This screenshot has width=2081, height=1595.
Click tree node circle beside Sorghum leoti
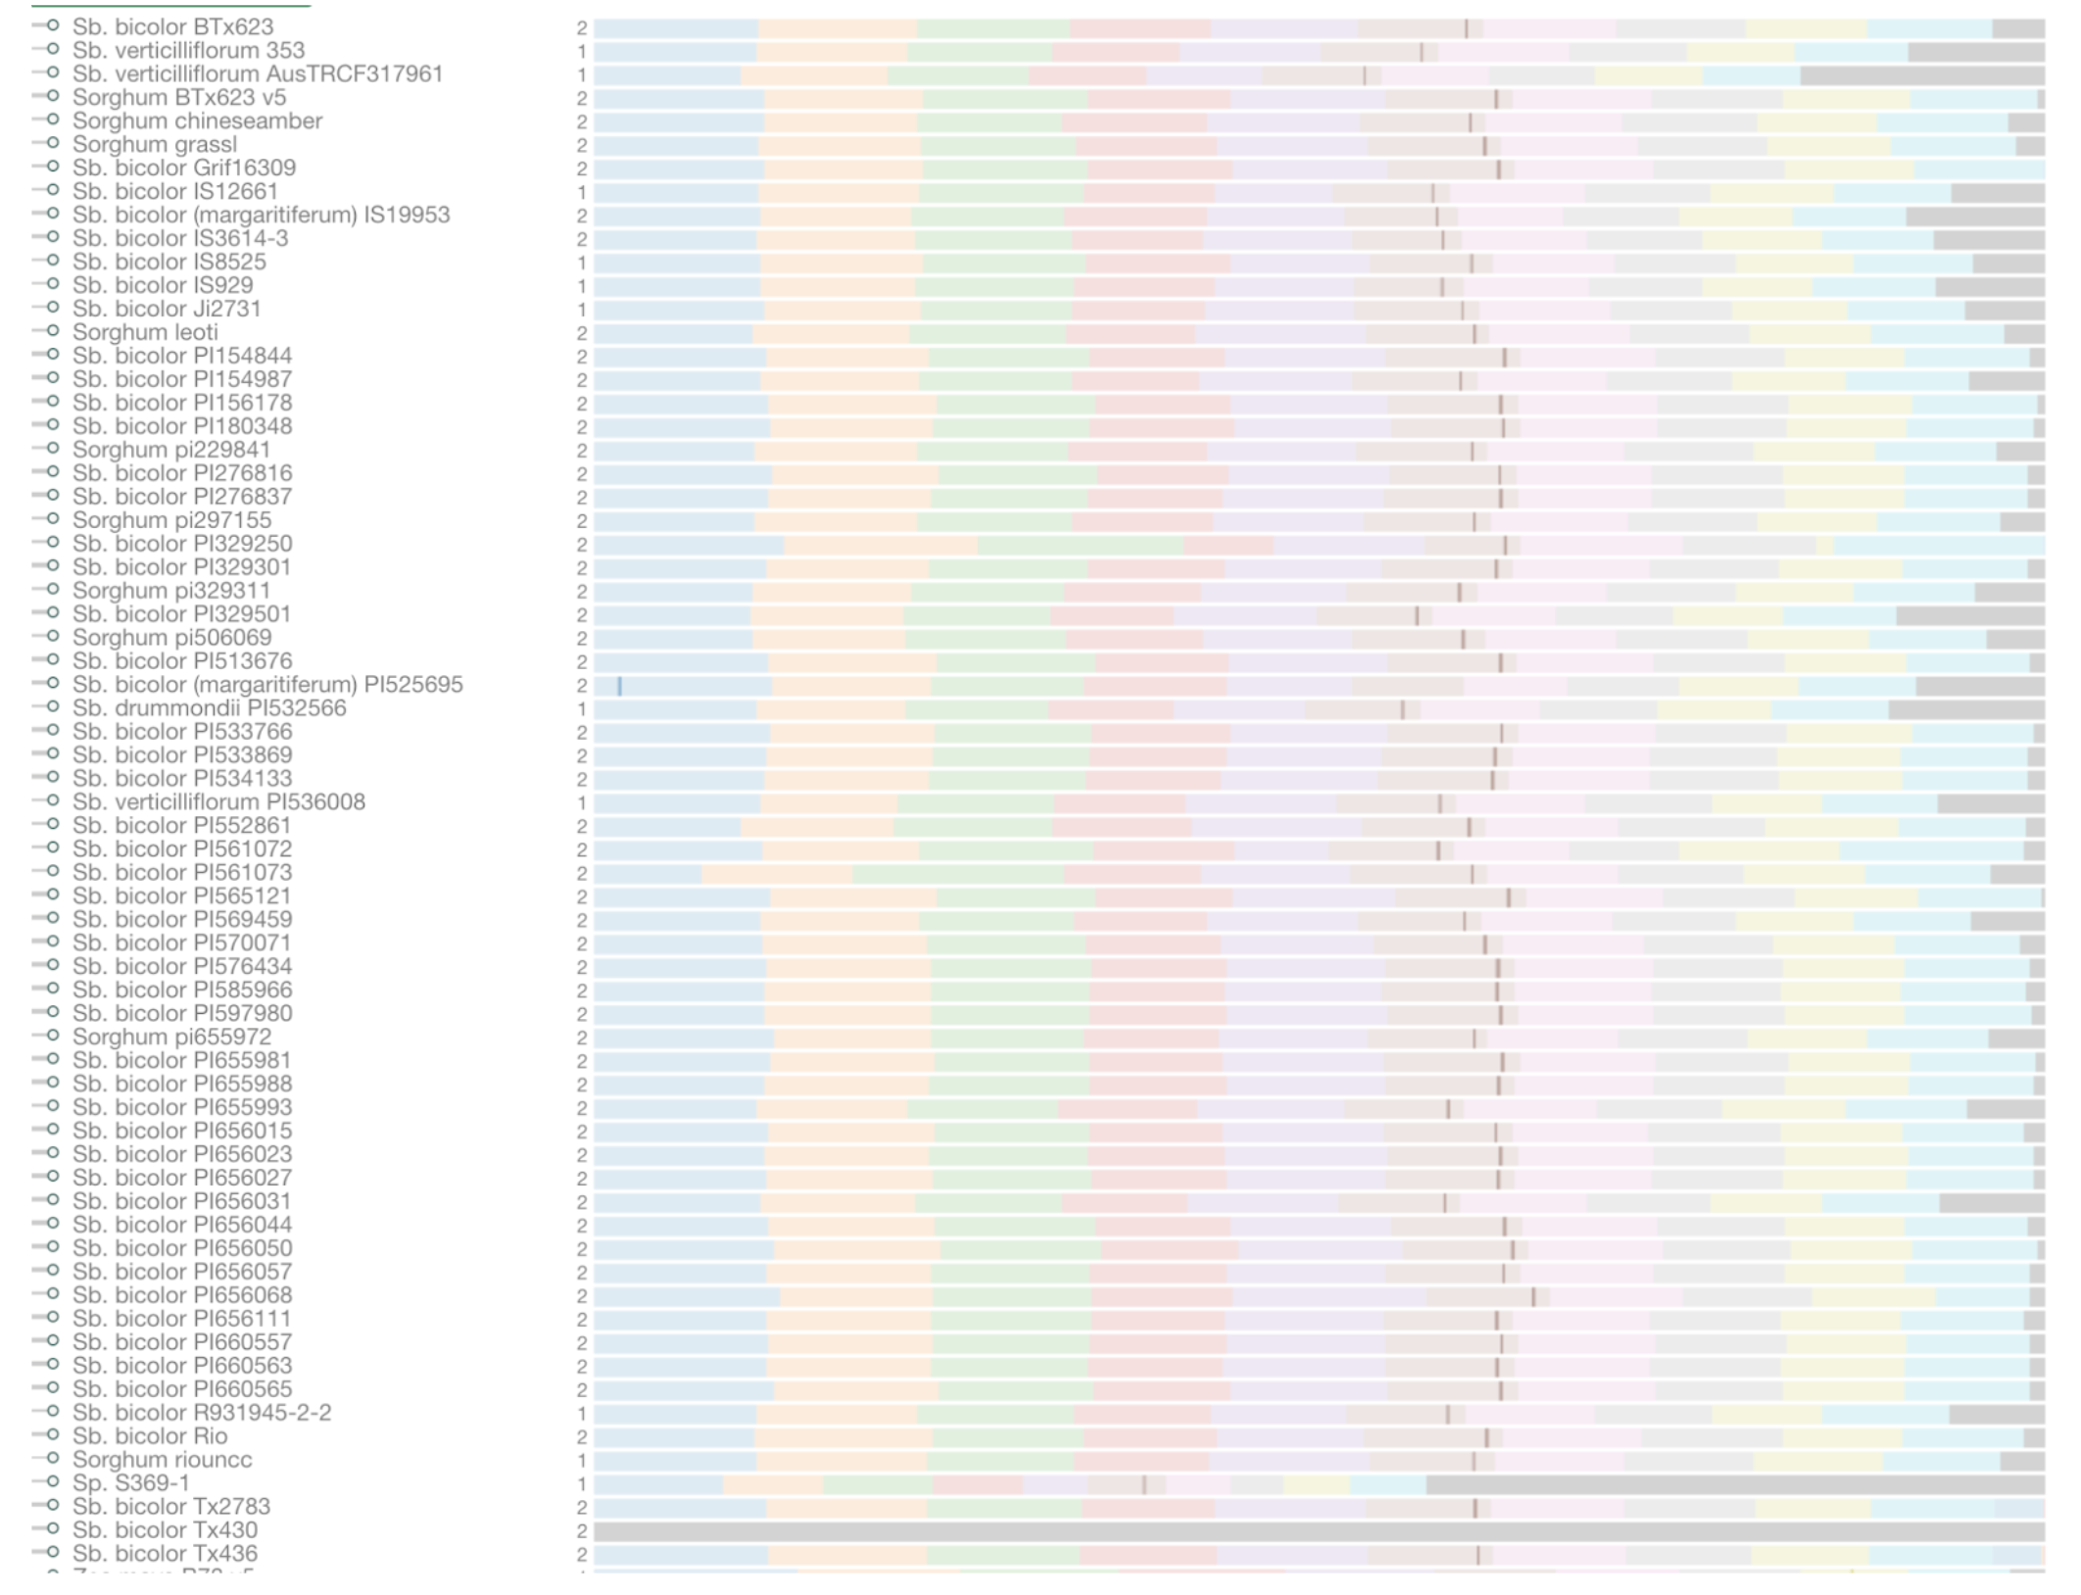[x=53, y=331]
